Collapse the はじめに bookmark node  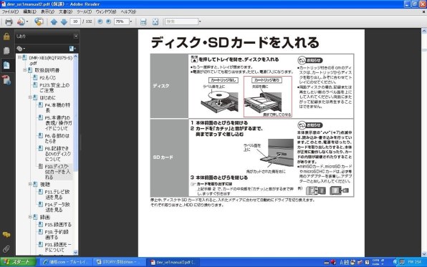(x=30, y=97)
